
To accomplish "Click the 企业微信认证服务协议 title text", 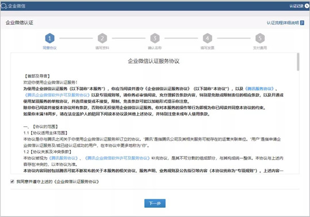I will (x=153, y=61).
